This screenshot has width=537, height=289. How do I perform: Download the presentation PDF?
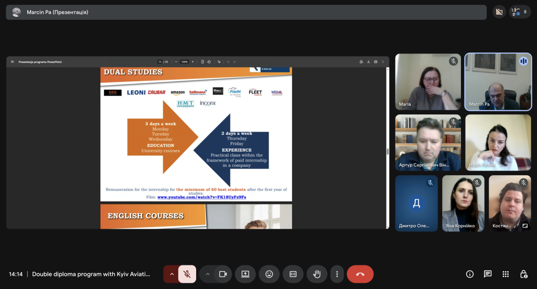click(369, 62)
